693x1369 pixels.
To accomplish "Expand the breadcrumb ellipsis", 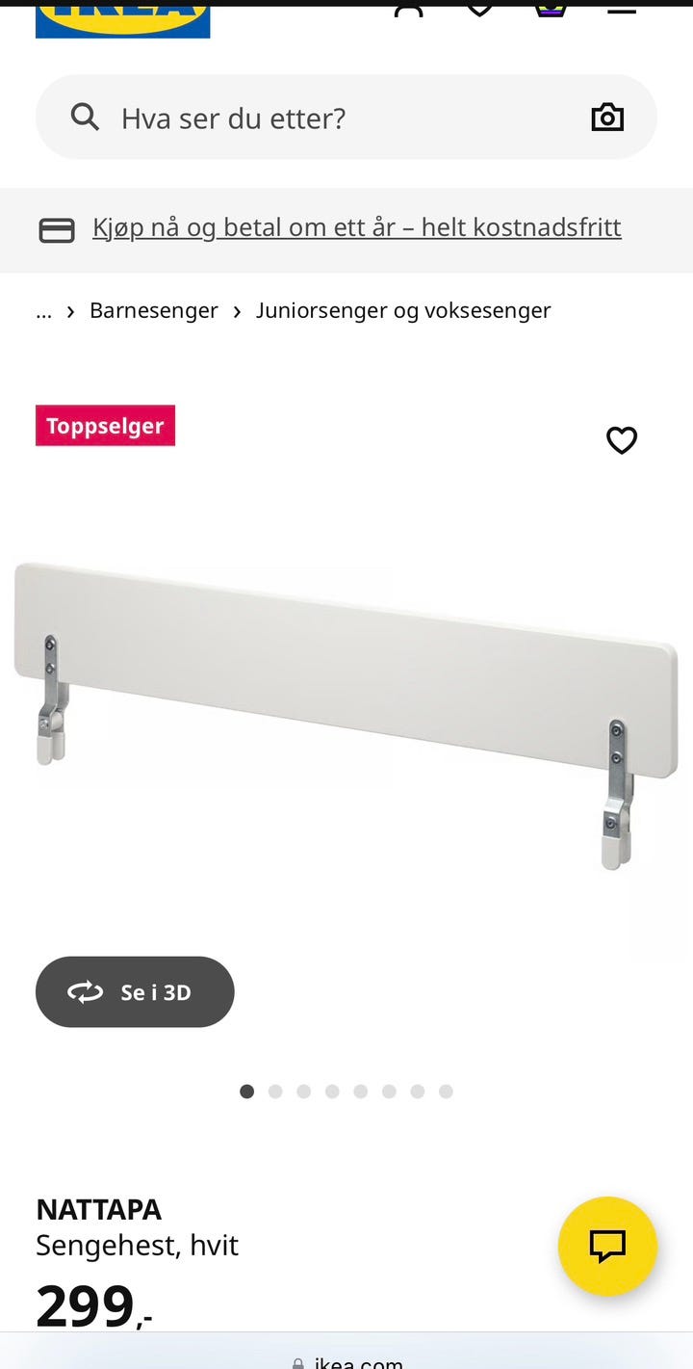I will click(x=43, y=310).
